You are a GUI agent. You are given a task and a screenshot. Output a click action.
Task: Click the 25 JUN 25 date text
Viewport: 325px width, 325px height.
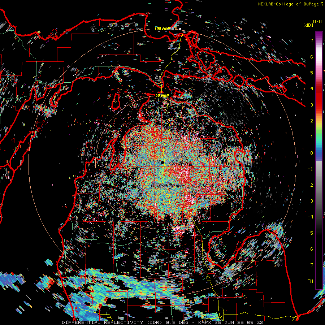click(x=229, y=322)
